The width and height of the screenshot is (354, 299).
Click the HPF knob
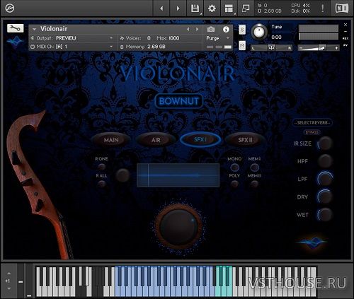click(325, 161)
